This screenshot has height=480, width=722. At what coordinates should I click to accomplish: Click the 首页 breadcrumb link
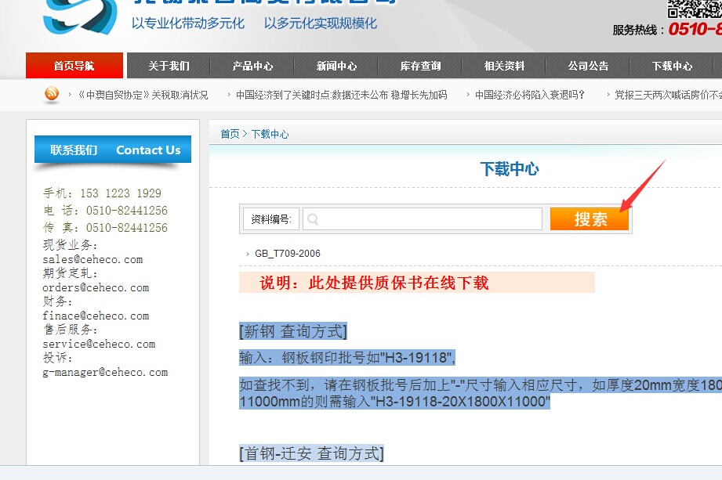230,134
